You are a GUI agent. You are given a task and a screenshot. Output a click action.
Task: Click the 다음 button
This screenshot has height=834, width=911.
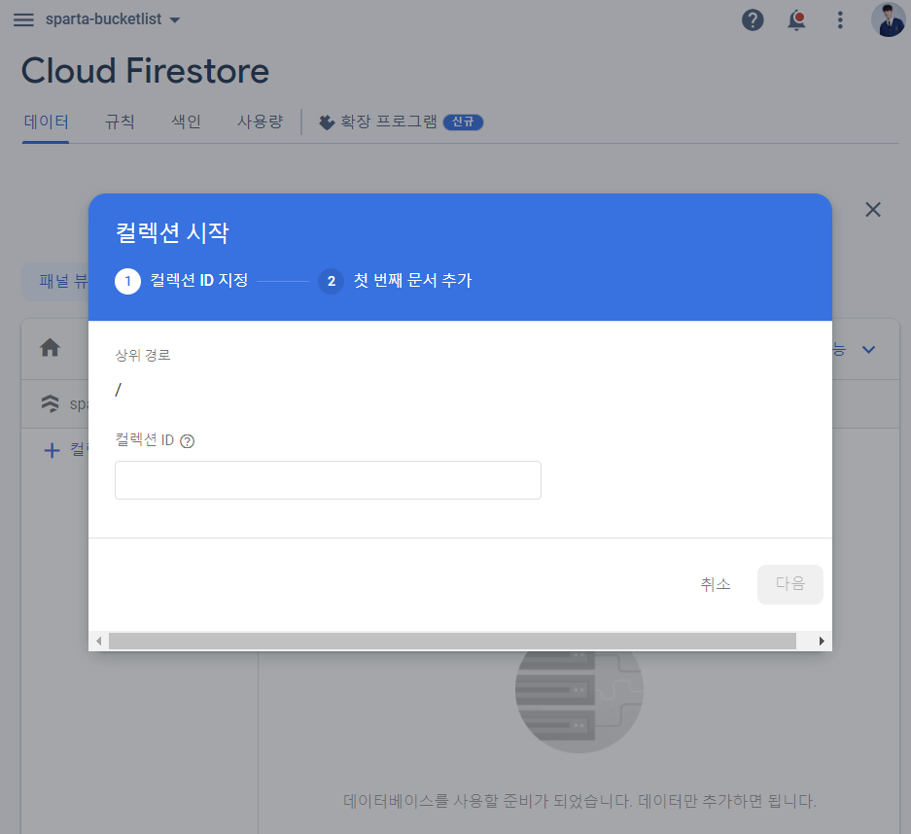point(790,584)
